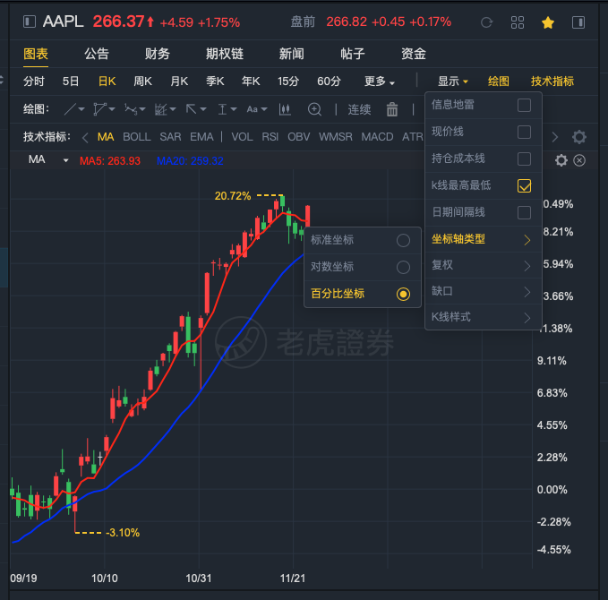
Task: Check the 日期间隔线 checkbox
Action: [524, 212]
